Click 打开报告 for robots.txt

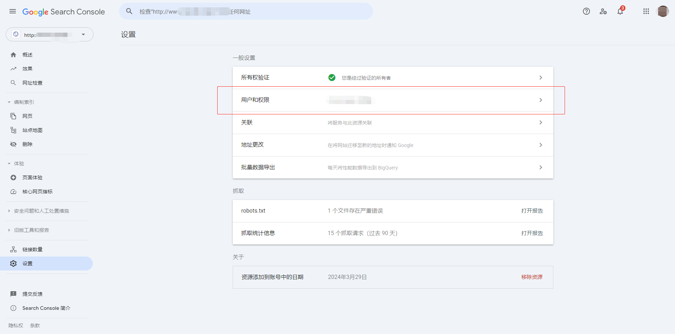[532, 211]
